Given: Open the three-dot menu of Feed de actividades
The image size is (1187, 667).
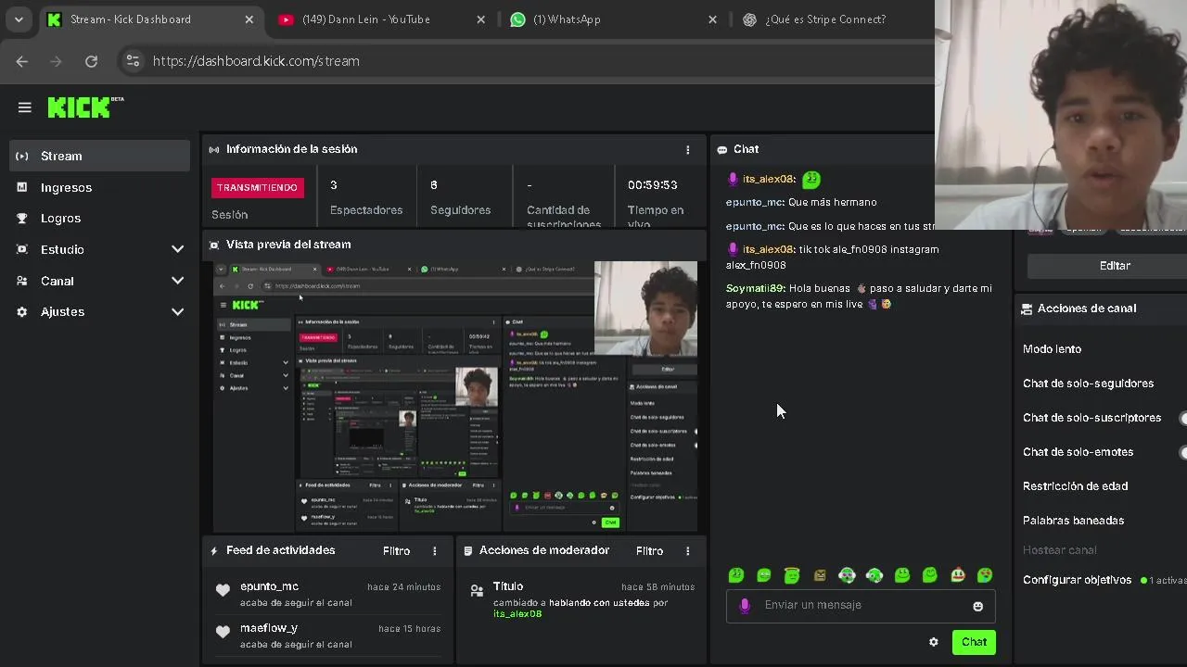Looking at the screenshot, I should [434, 551].
